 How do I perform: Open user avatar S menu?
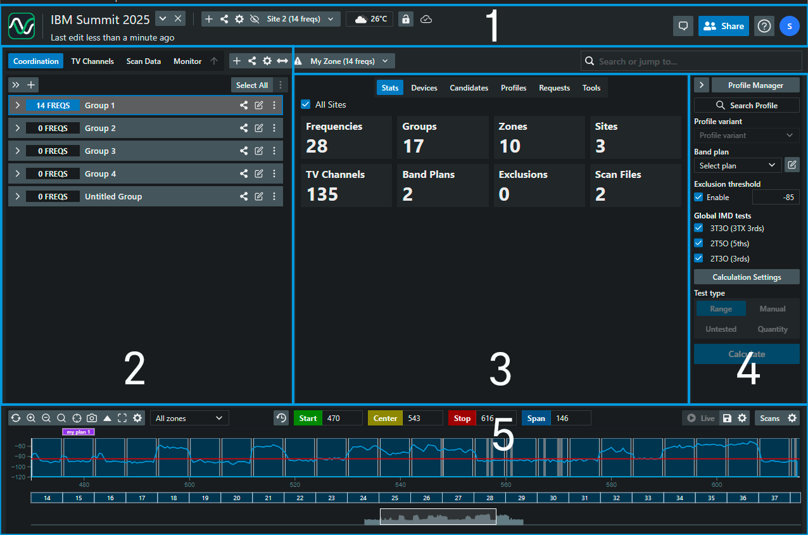tap(790, 26)
